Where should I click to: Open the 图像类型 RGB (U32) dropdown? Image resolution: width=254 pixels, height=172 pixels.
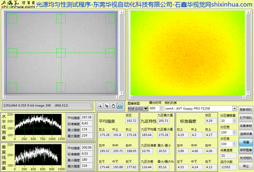[x=138, y=109]
